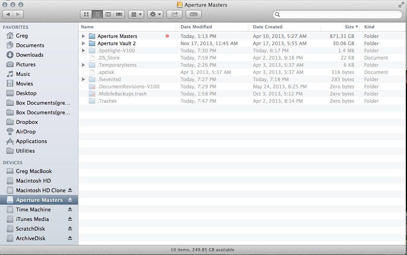Click the status bar items and space text
407x255 pixels.
(202, 250)
